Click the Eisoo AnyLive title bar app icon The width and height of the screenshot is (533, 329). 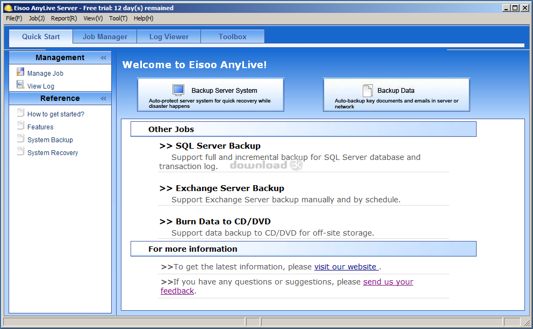[x=8, y=8]
